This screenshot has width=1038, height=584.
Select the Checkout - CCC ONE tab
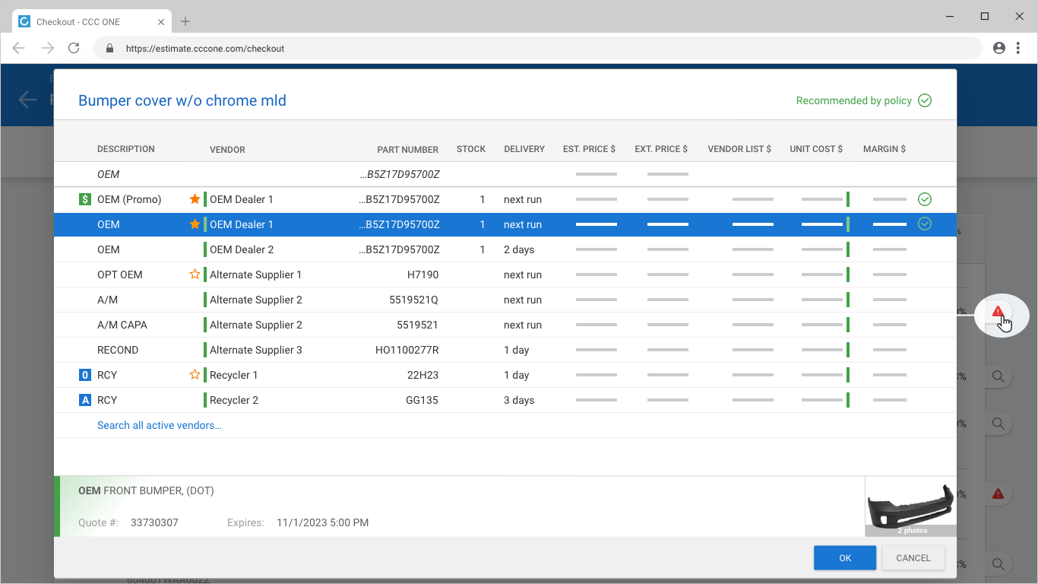pyautogui.click(x=91, y=22)
